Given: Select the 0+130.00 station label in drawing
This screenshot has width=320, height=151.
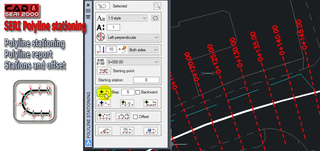Looking at the screenshot, I should (236, 52).
